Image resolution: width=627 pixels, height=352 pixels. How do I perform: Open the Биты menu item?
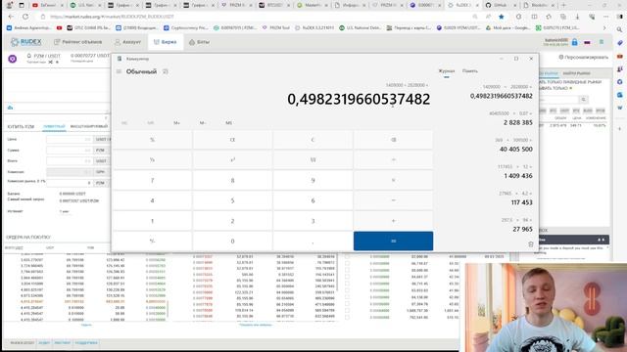point(199,42)
